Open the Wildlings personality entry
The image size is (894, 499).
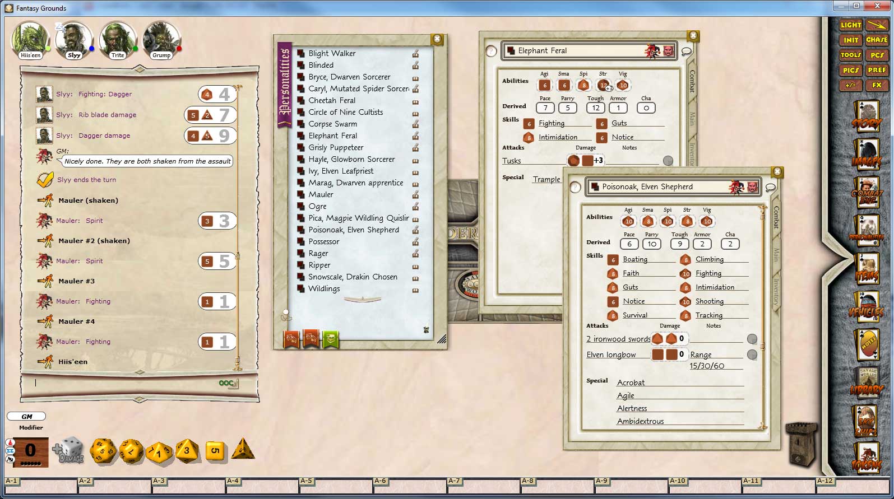tap(324, 288)
